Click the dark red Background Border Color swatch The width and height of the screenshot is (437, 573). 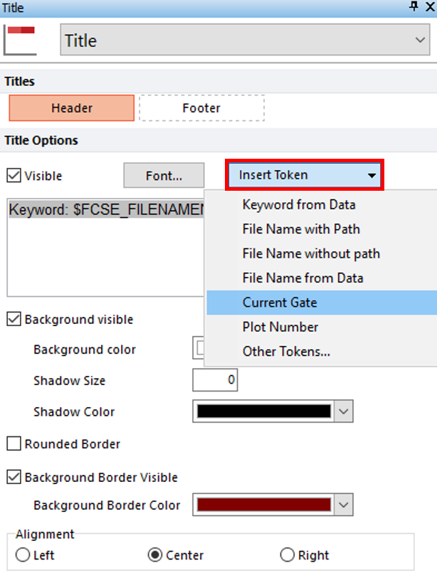coord(264,505)
